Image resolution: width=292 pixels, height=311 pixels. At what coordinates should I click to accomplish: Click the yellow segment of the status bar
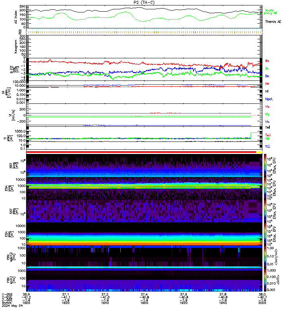point(259,152)
